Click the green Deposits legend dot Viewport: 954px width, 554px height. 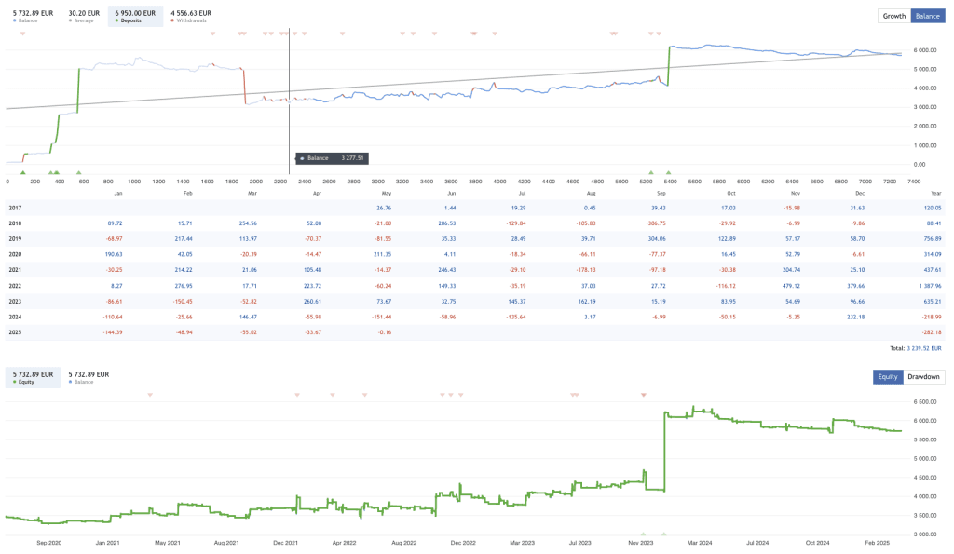116,20
